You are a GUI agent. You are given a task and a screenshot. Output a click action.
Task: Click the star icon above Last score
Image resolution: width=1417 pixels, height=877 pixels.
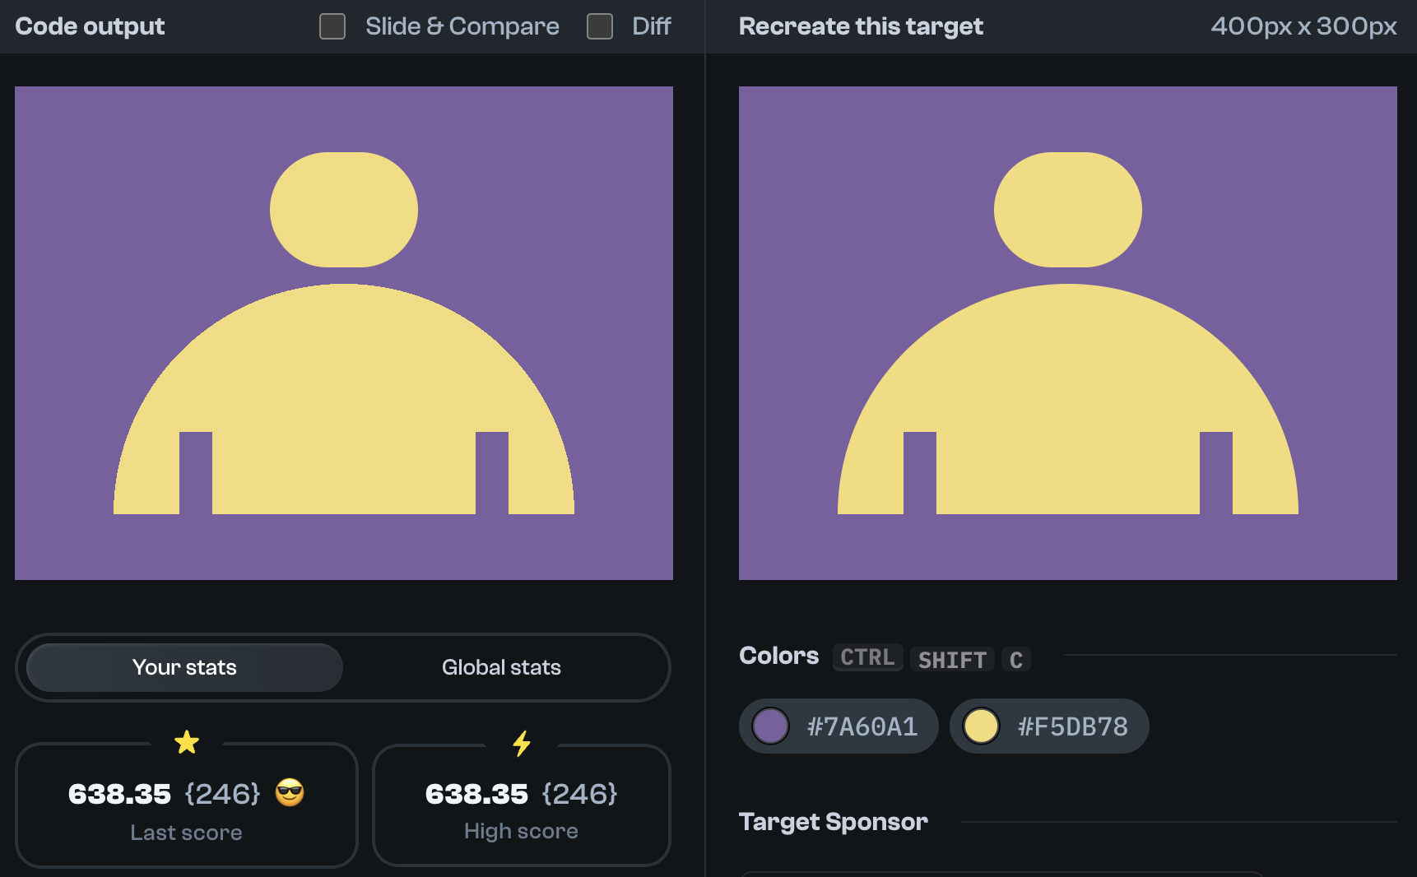click(x=187, y=742)
